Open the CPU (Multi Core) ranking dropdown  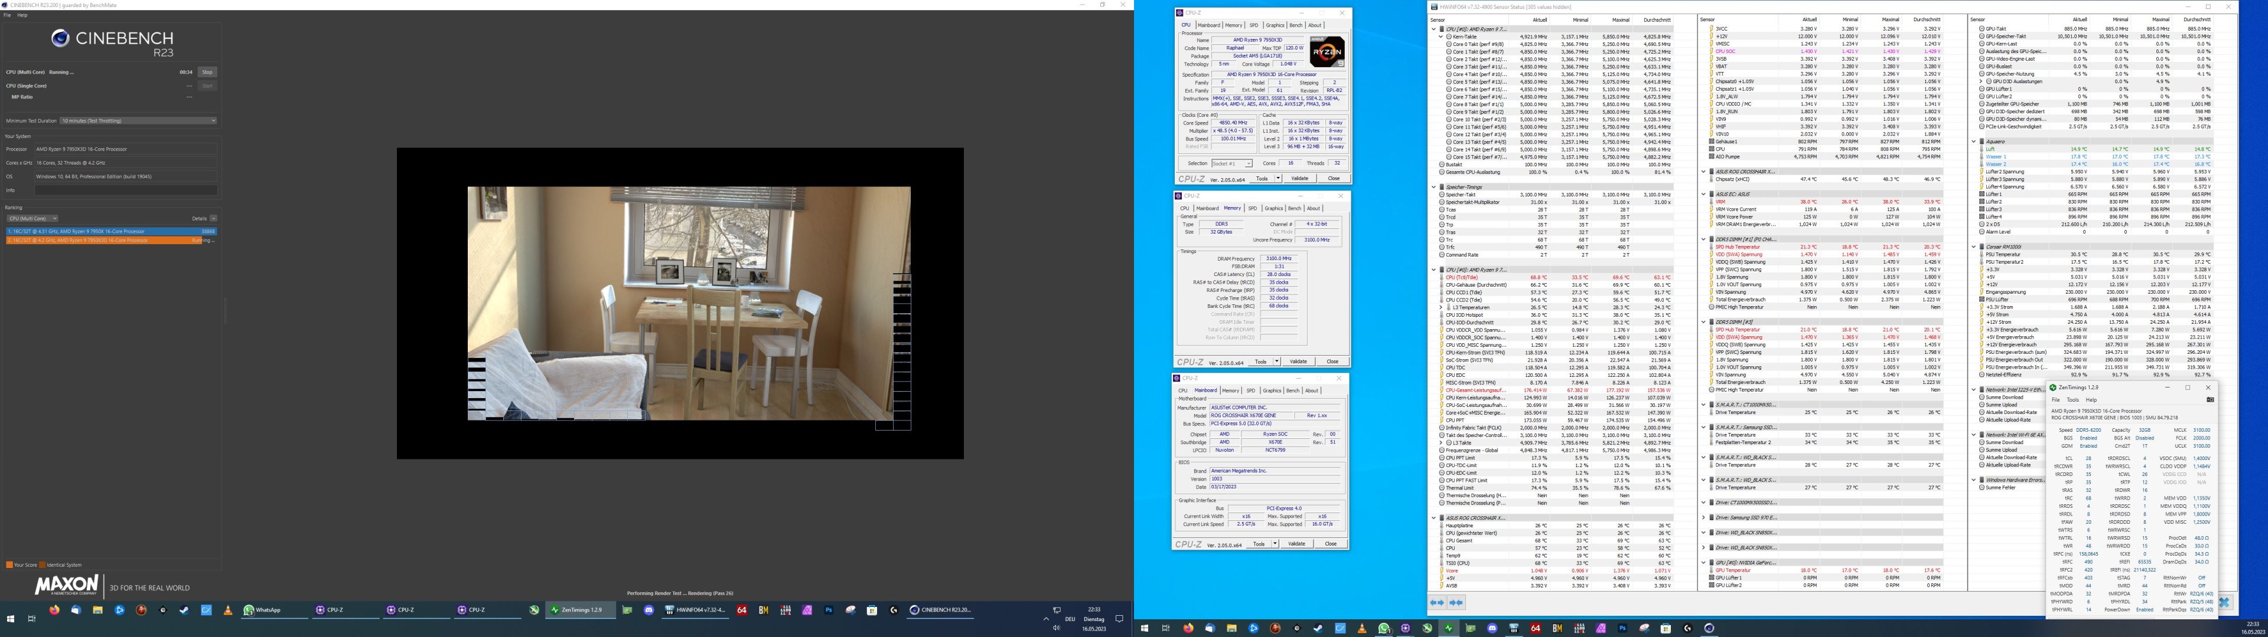[32, 218]
